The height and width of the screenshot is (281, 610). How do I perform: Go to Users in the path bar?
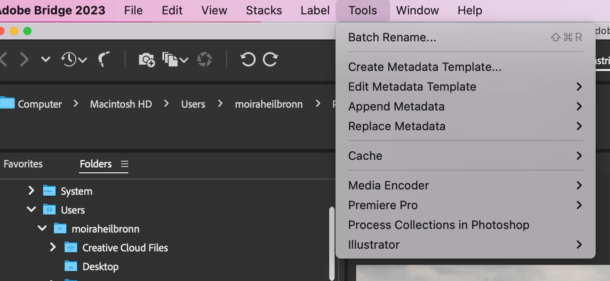click(193, 104)
